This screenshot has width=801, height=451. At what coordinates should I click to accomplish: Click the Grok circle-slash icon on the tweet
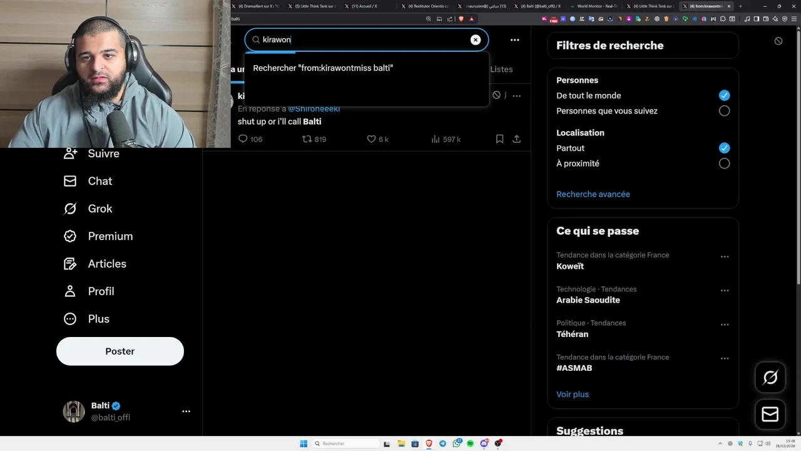[496, 95]
